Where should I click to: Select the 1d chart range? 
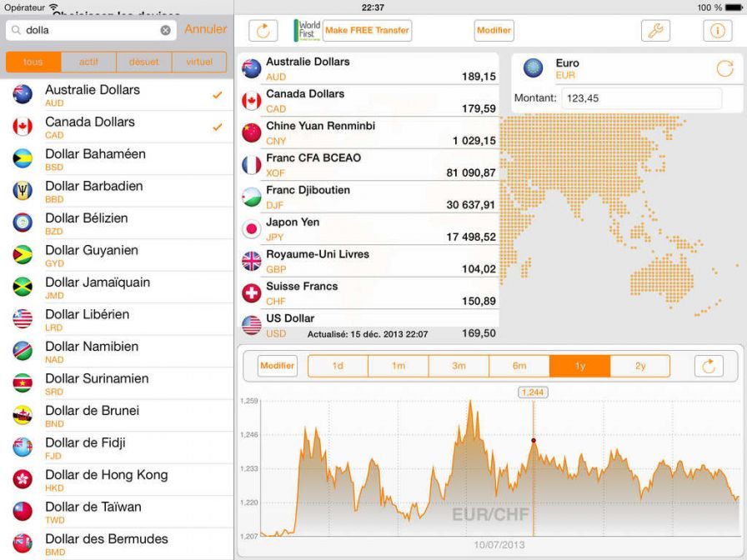pyautogui.click(x=338, y=366)
